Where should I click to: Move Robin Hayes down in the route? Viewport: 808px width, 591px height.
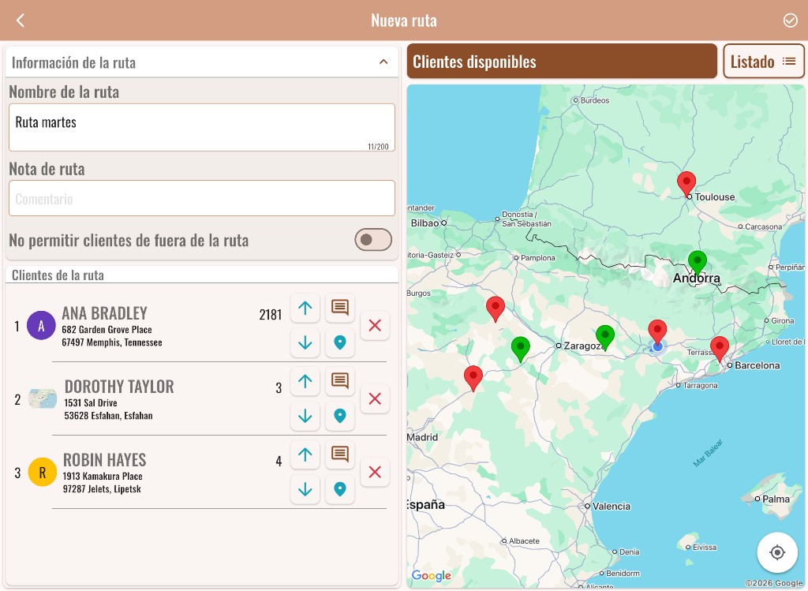point(305,489)
